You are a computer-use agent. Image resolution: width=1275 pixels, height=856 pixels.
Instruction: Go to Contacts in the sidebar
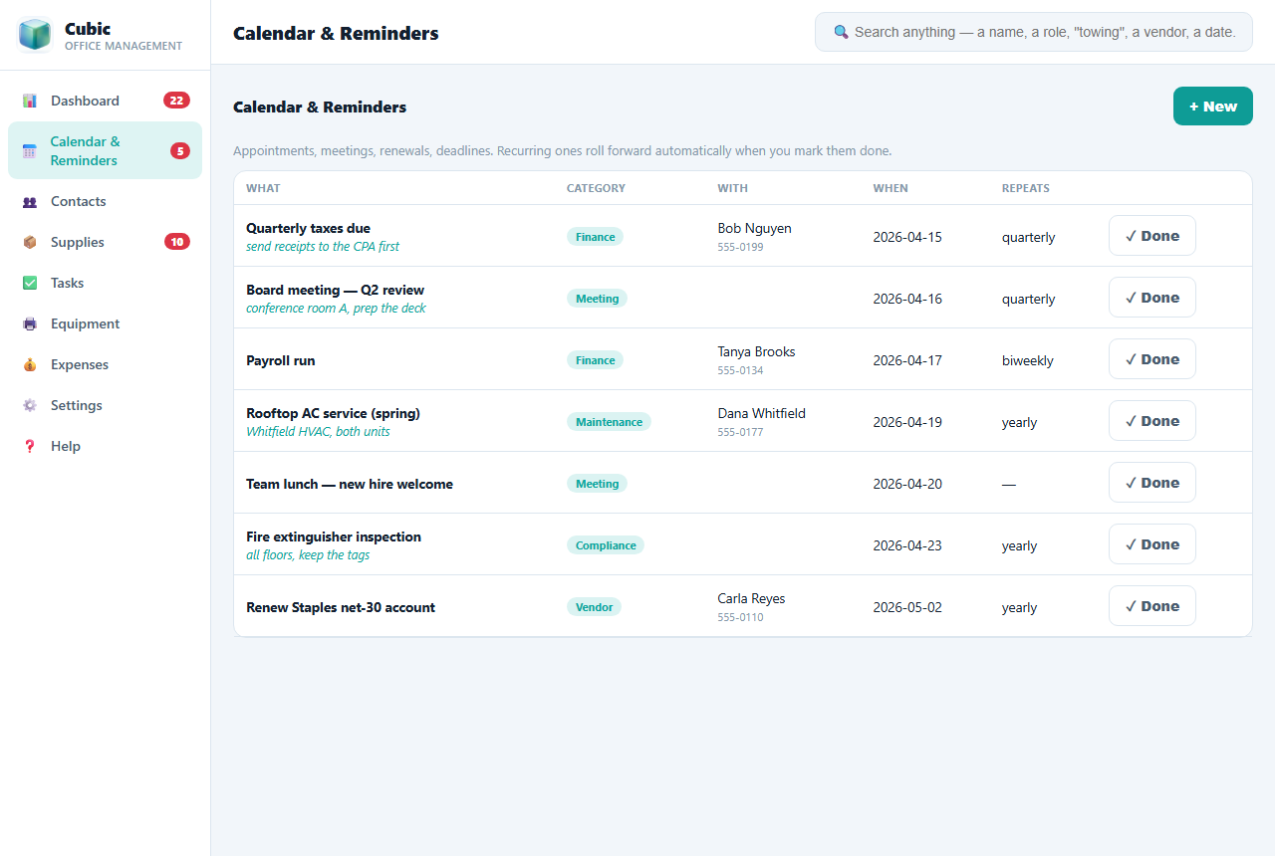tap(105, 201)
